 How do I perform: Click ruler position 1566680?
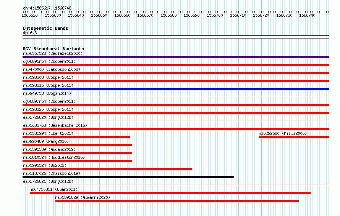point(168,15)
